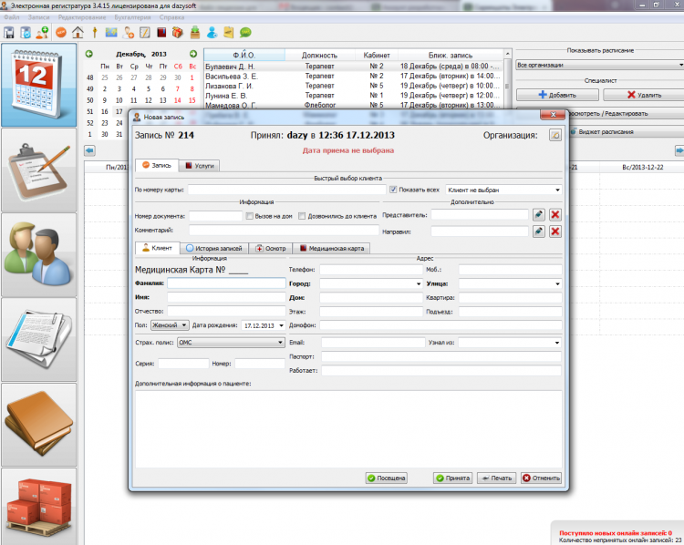Image resolution: width=684 pixels, height=545 pixels.
Task: Enable the Вызов на дом checkbox
Action: [250, 216]
